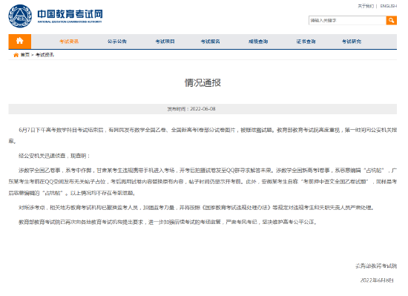This screenshot has height=296, width=408.
Task: Click the 关于我们 link at top
Action: click(x=365, y=6)
